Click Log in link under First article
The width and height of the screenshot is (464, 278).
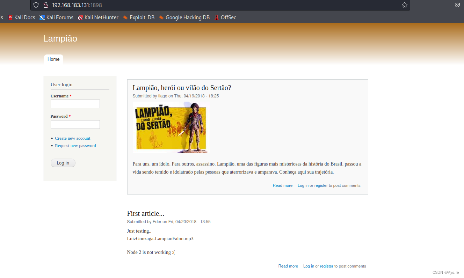309,266
